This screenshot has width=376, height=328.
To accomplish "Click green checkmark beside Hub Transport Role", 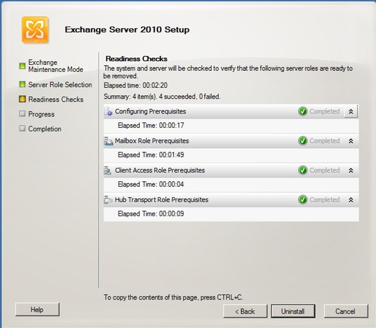I will pyautogui.click(x=303, y=200).
